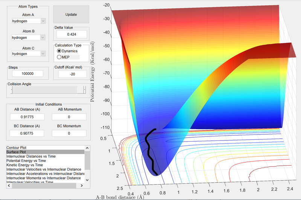Click the Update button

(x=71, y=15)
